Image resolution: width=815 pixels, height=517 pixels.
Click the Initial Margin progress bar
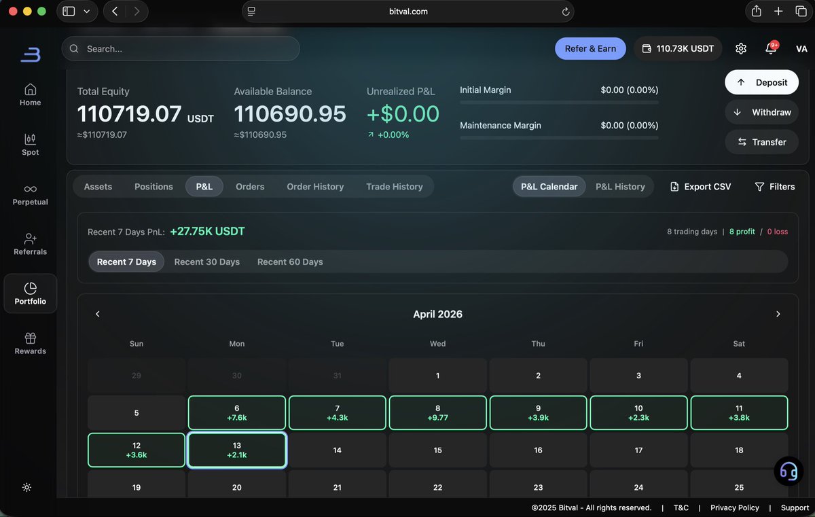(x=559, y=103)
